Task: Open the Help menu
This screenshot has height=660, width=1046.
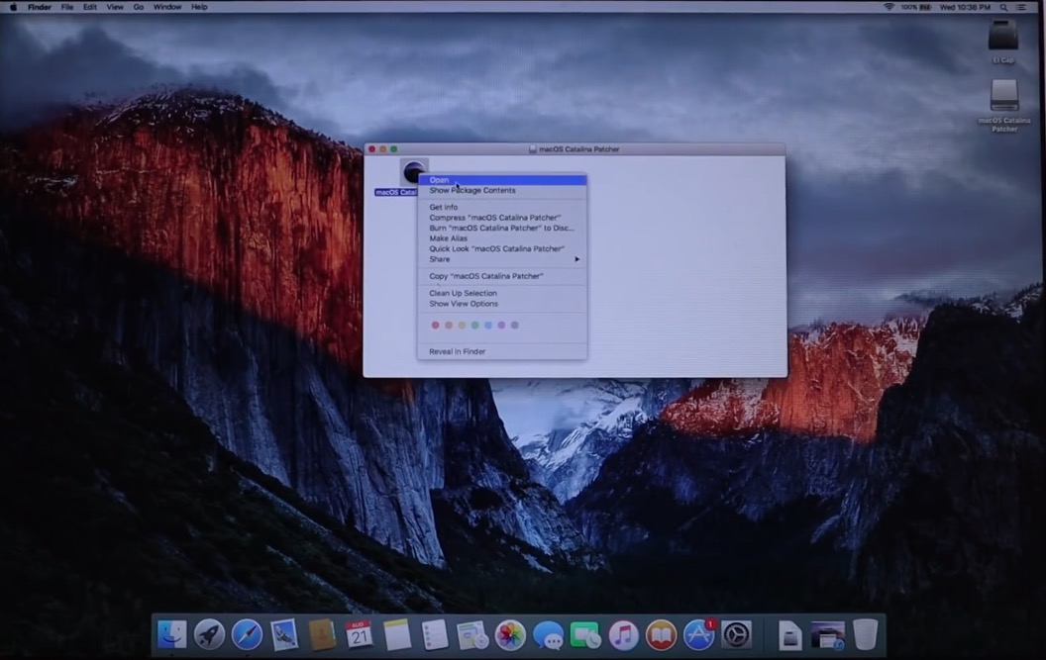Action: pos(199,7)
